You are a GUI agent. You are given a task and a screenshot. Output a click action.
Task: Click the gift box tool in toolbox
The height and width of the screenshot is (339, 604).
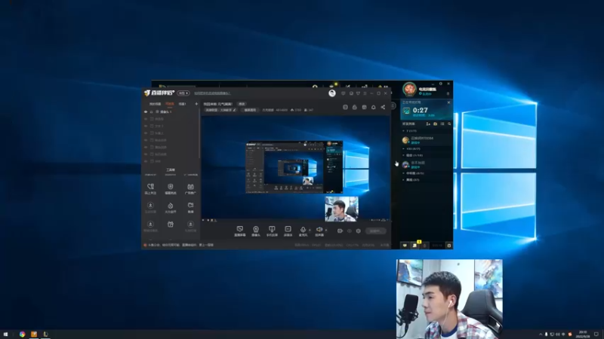(171, 224)
